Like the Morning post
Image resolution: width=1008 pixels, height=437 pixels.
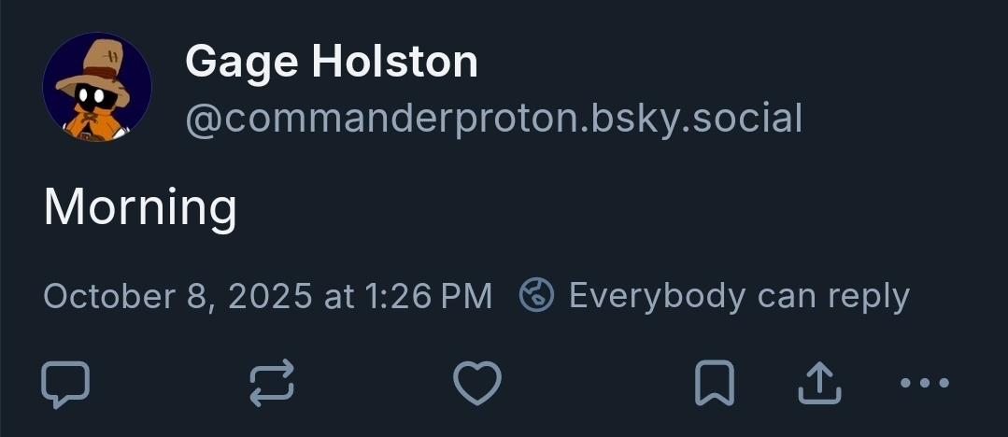pos(477,384)
